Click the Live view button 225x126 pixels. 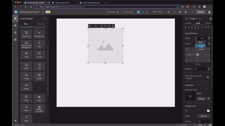click(x=128, y=12)
